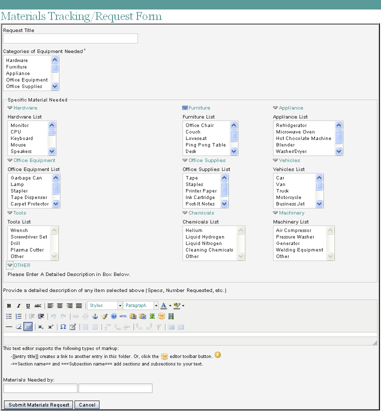Collapse the Vehicles section
This screenshot has width=381, height=412.
275,160
